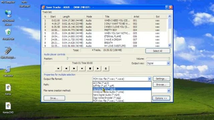This screenshot has height=120, width=214.
Task: Sort by the Artist column header
Action: 143,17
